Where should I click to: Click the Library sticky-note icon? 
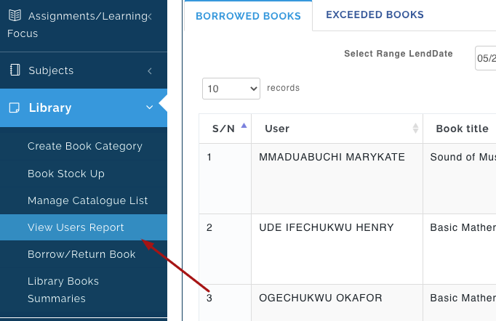pos(15,107)
